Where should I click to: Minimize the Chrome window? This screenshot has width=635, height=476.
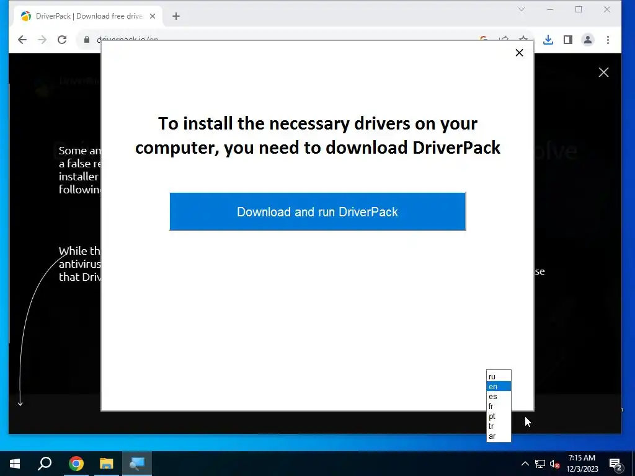click(550, 9)
